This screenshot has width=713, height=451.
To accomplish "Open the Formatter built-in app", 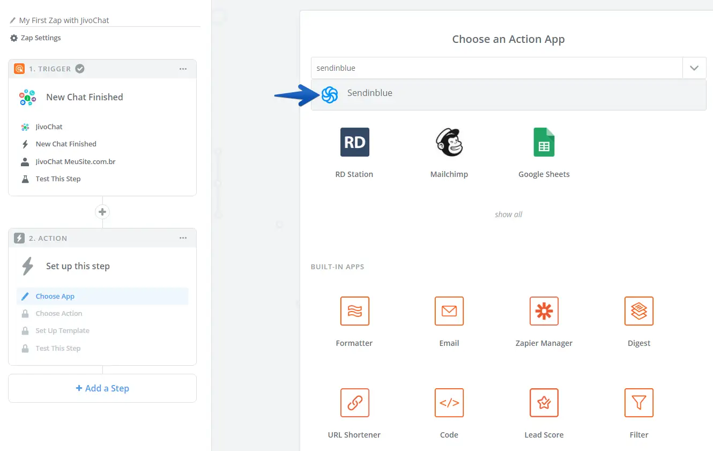I will (354, 311).
